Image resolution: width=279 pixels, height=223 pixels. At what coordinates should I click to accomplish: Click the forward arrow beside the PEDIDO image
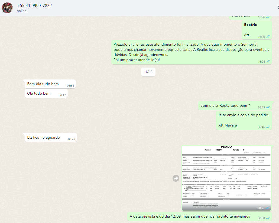[176, 178]
